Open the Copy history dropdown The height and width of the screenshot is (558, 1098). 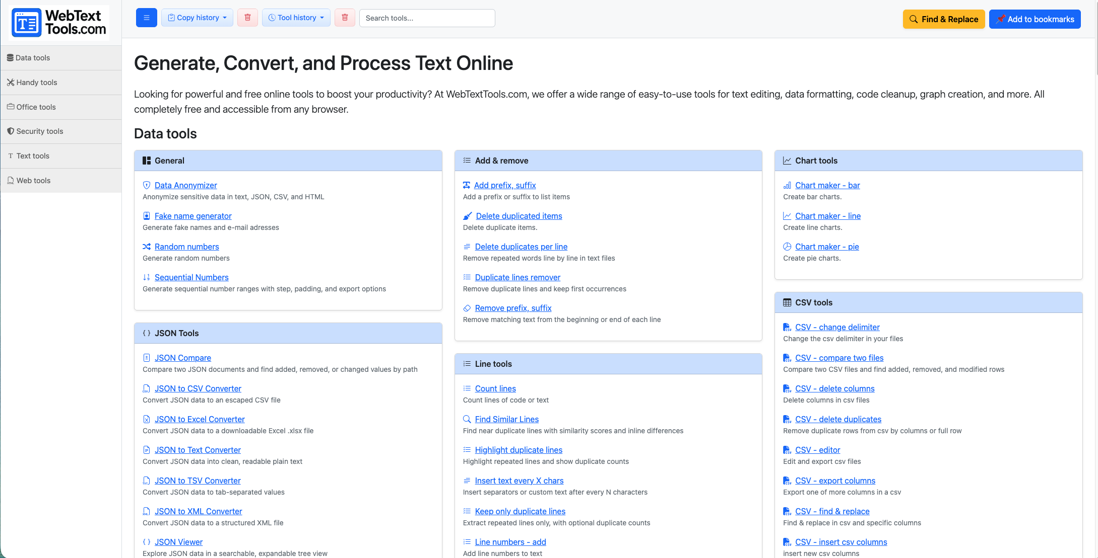point(197,18)
